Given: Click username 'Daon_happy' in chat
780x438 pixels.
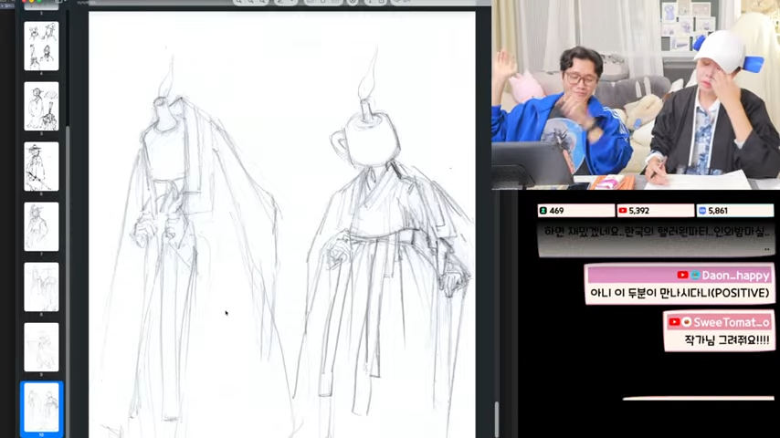Looking at the screenshot, I should point(735,276).
